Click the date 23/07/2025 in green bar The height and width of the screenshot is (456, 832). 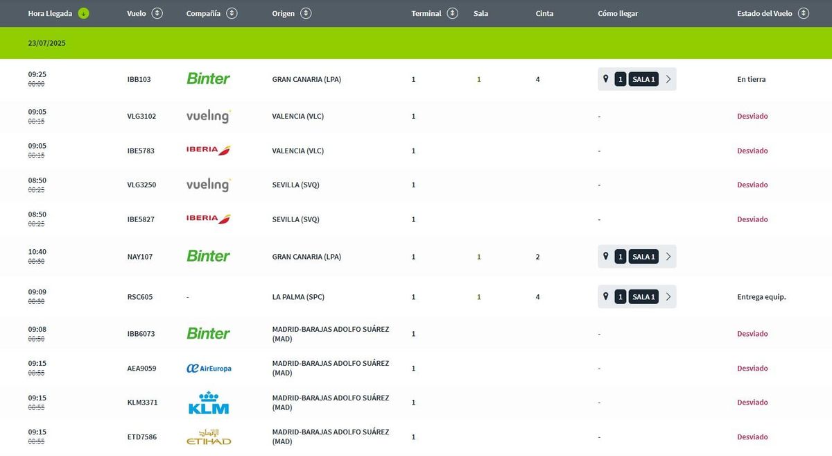coord(46,43)
